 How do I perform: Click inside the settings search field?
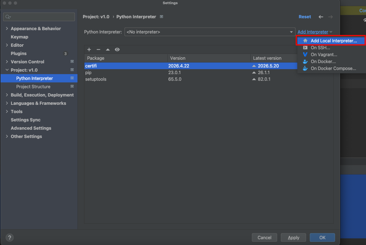click(39, 17)
